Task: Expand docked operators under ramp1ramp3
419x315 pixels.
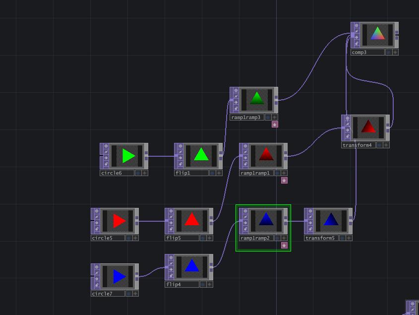Action: click(275, 125)
